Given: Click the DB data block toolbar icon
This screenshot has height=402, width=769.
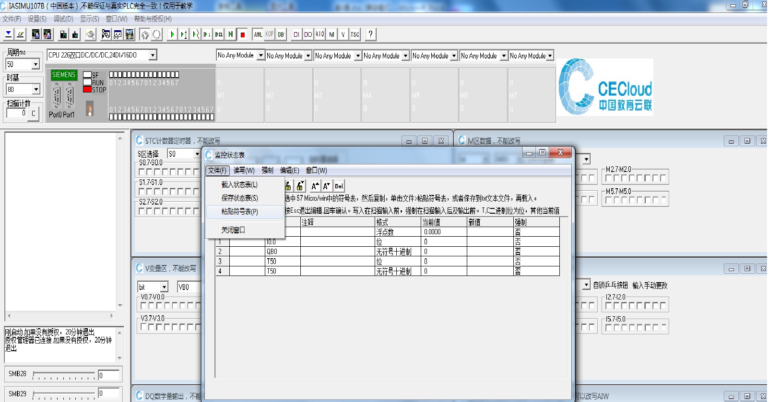Looking at the screenshot, I should [281, 34].
